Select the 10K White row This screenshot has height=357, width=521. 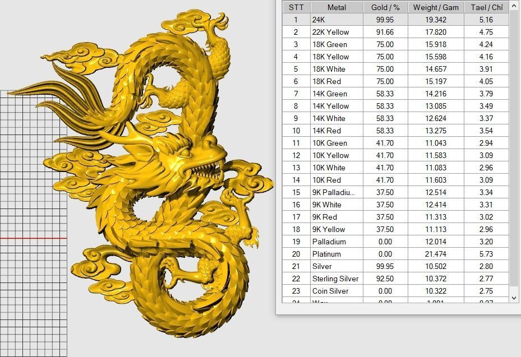(396, 168)
